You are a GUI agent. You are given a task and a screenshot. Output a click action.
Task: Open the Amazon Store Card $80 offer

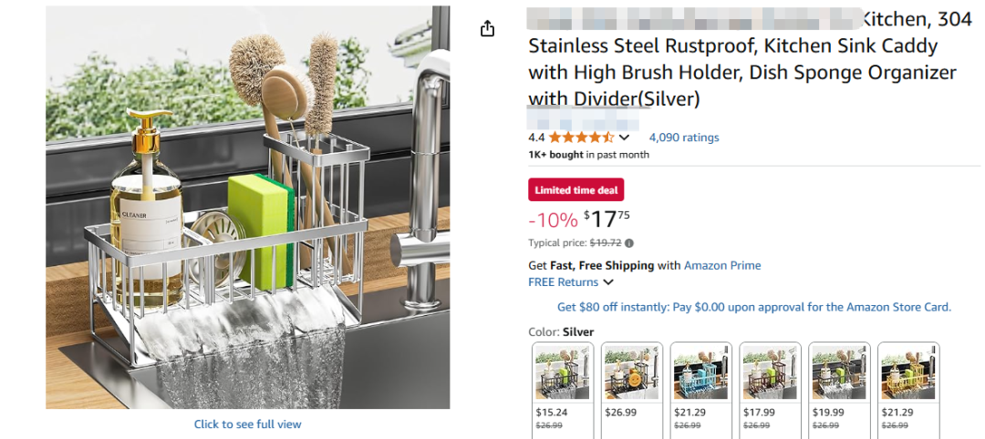click(x=753, y=307)
